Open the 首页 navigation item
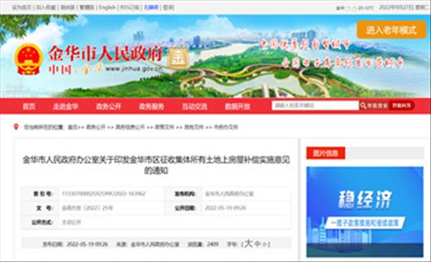The image size is (431, 262). (x=29, y=106)
